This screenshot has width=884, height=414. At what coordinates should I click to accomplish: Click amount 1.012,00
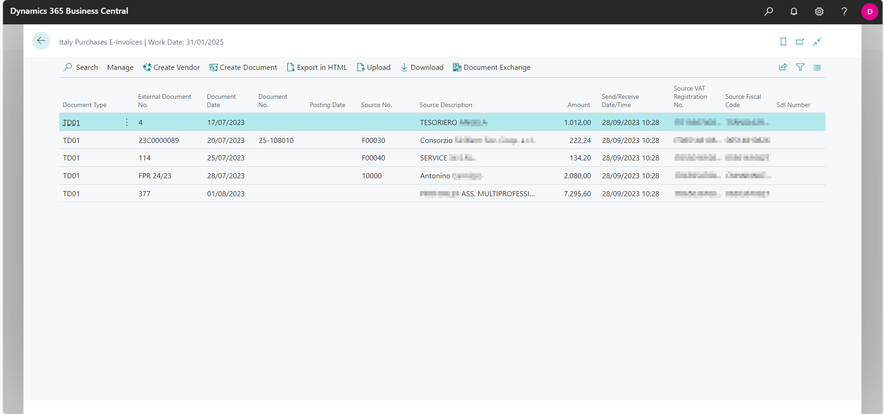tap(577, 122)
